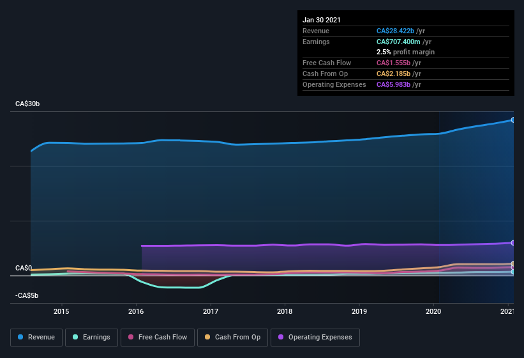Click the 2017 x-axis label
Viewport: 524px width, 358px height.
click(x=211, y=311)
